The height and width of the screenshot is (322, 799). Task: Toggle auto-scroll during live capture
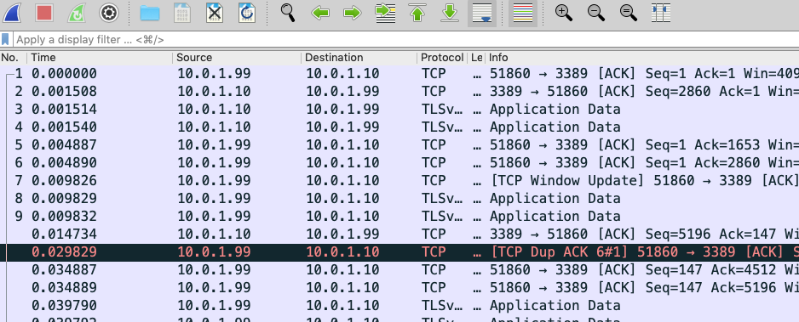[x=482, y=13]
